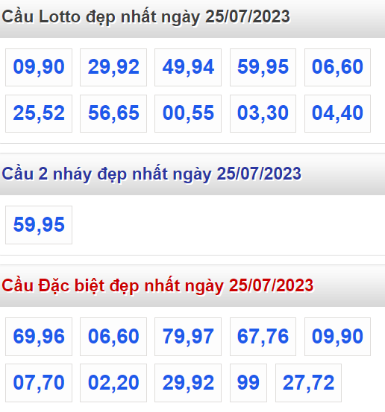Click the Cầu 2 nháy heading
This screenshot has height=412, width=385.
tap(151, 174)
